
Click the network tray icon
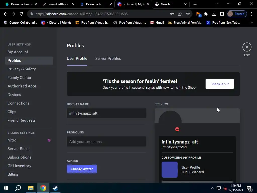pyautogui.click(x=219, y=188)
